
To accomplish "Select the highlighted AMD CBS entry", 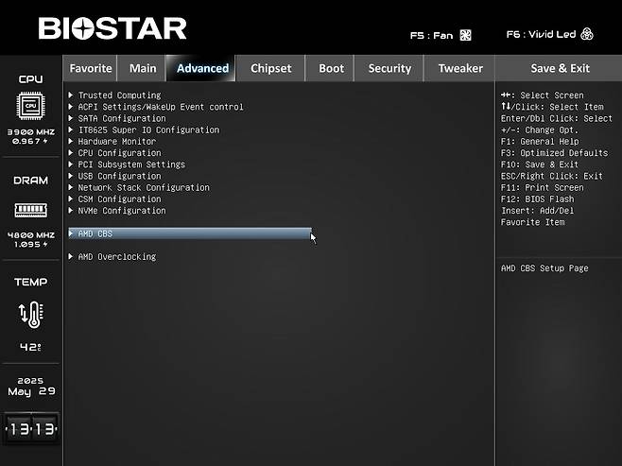I will tap(190, 233).
